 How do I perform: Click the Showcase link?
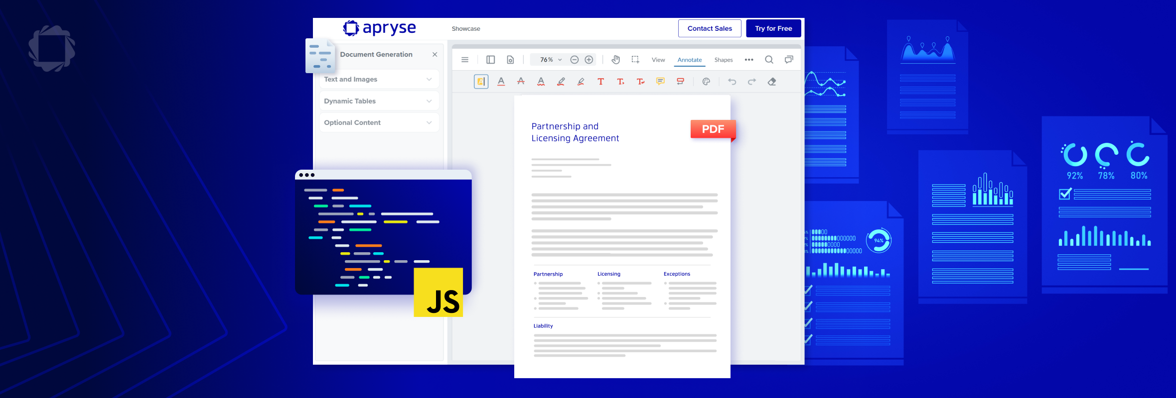tap(466, 29)
